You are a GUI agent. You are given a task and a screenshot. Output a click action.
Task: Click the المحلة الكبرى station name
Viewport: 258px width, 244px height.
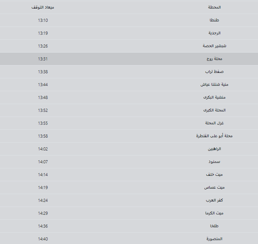point(214,110)
